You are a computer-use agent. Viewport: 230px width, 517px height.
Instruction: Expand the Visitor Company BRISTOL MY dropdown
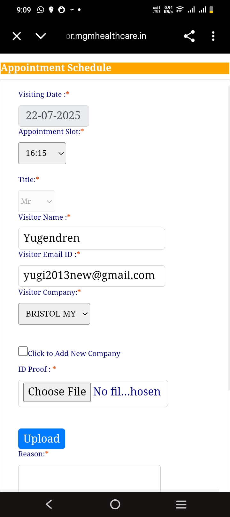pyautogui.click(x=54, y=314)
